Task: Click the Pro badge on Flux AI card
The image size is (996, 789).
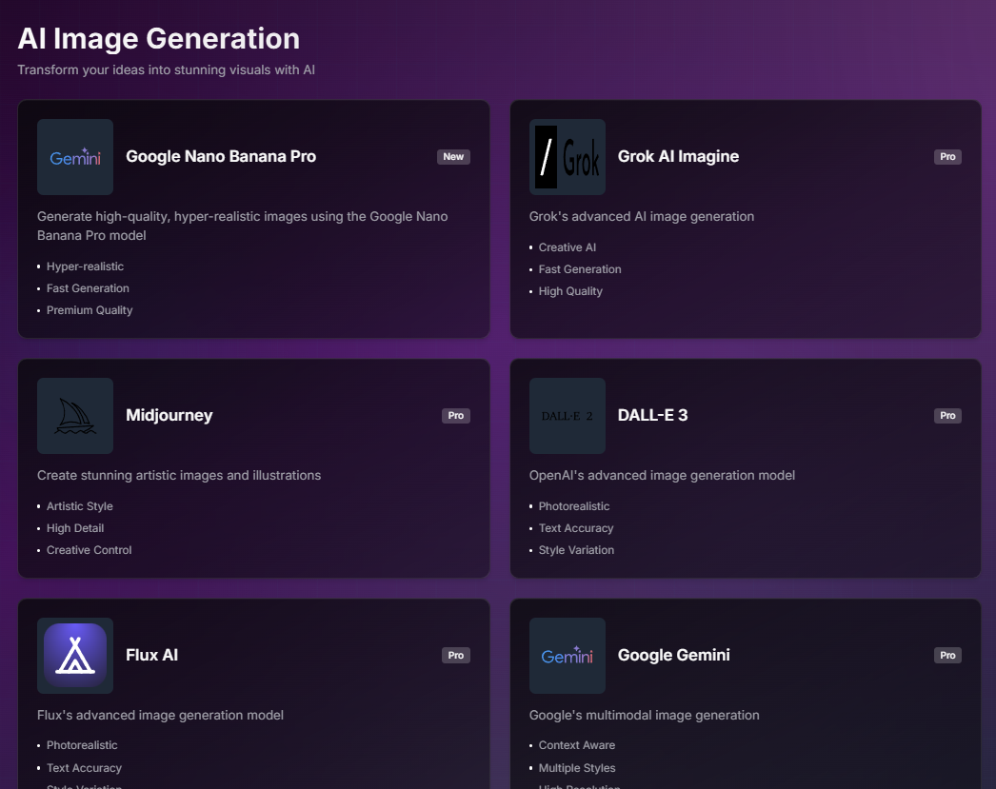Action: 455,656
